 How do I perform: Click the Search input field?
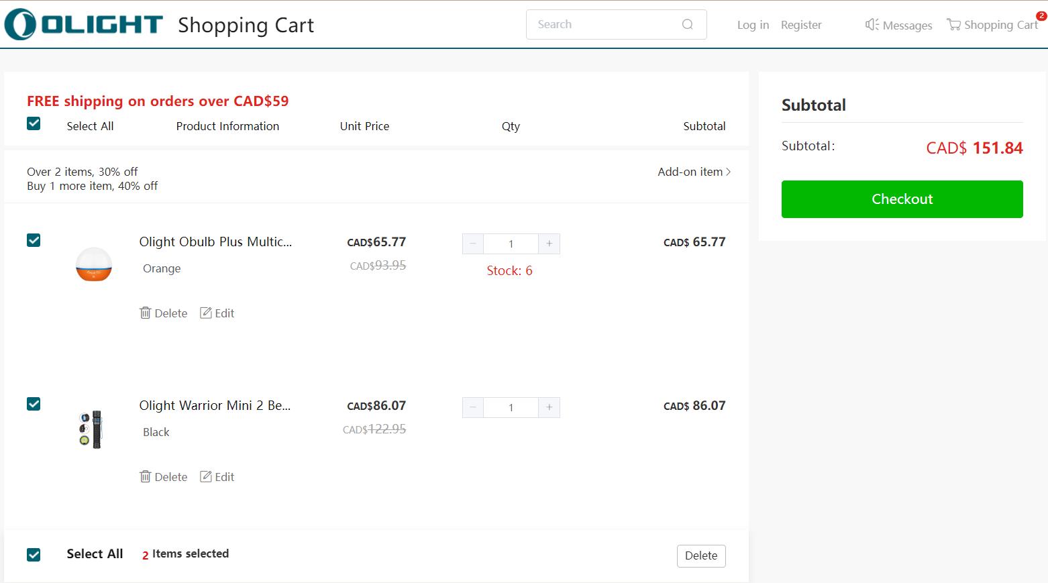pyautogui.click(x=604, y=25)
